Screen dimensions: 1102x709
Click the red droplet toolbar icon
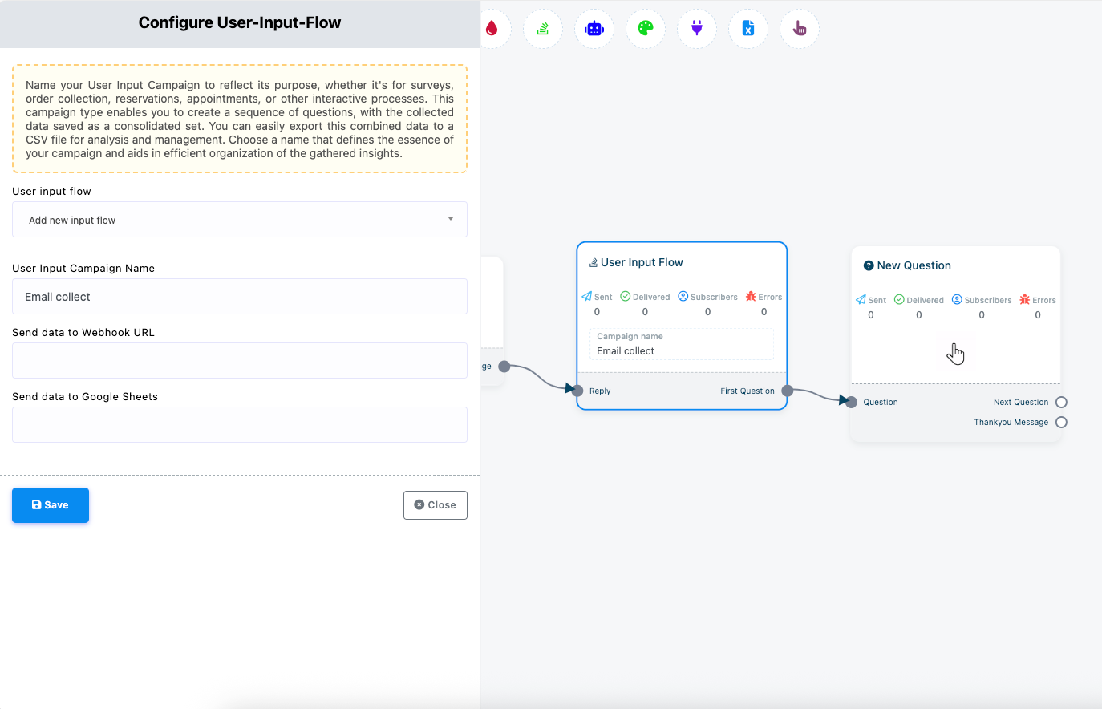(x=492, y=29)
